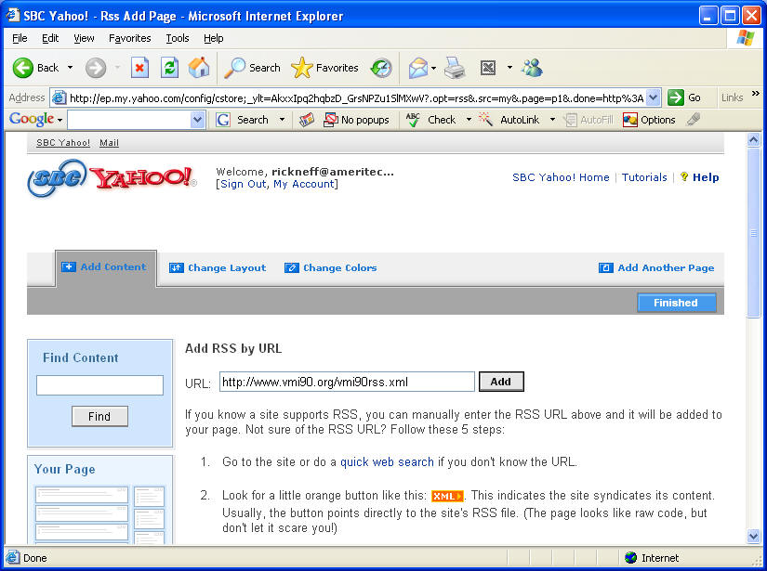Click the orange XML button image
Screen dimensions: 767x571
[447, 497]
